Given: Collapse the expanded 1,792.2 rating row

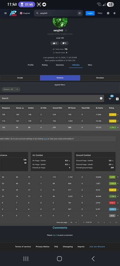Looking at the screenshot, I should 118,127.
